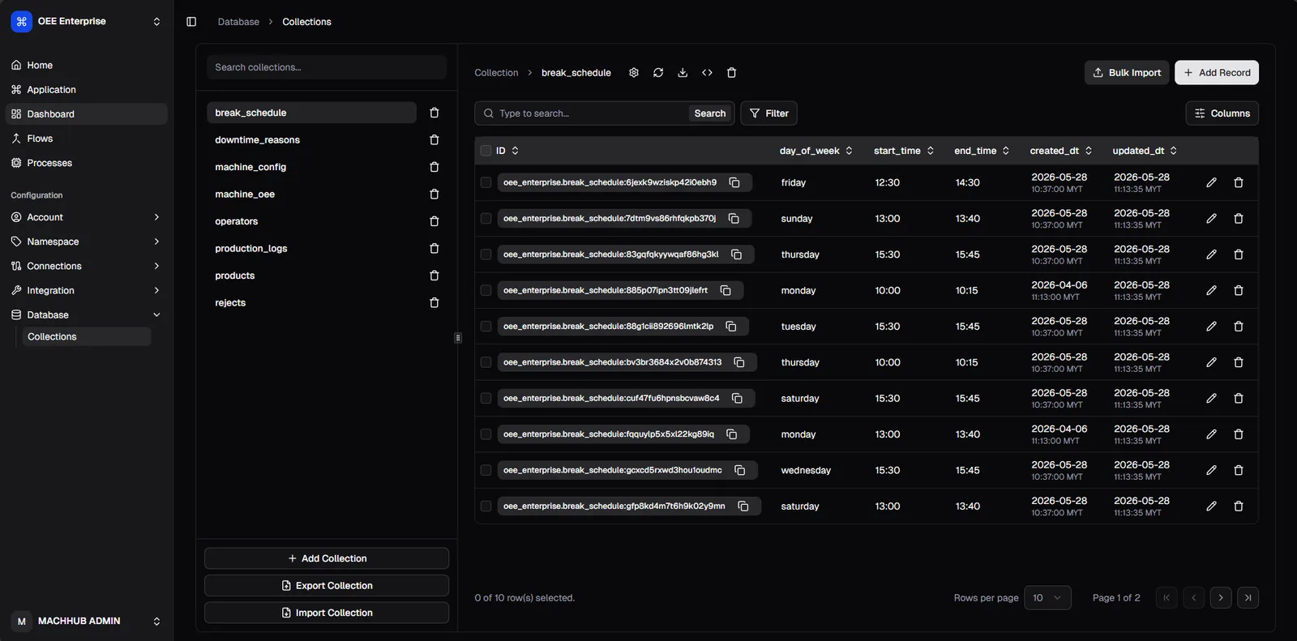Image resolution: width=1297 pixels, height=641 pixels.
Task: Sort by day_of_week column
Action: 816,151
